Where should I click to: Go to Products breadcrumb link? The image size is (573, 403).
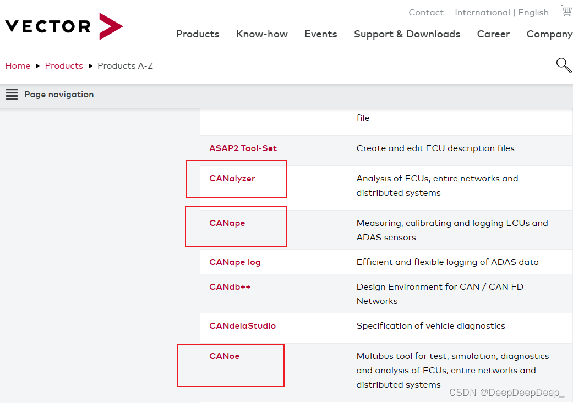point(64,66)
